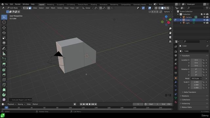
Task: Switch to vertex select mode
Action: 24,8
